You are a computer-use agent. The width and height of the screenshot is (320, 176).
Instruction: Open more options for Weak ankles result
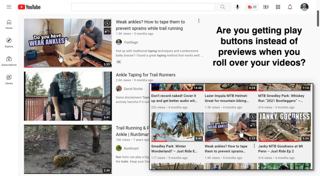click(199, 21)
